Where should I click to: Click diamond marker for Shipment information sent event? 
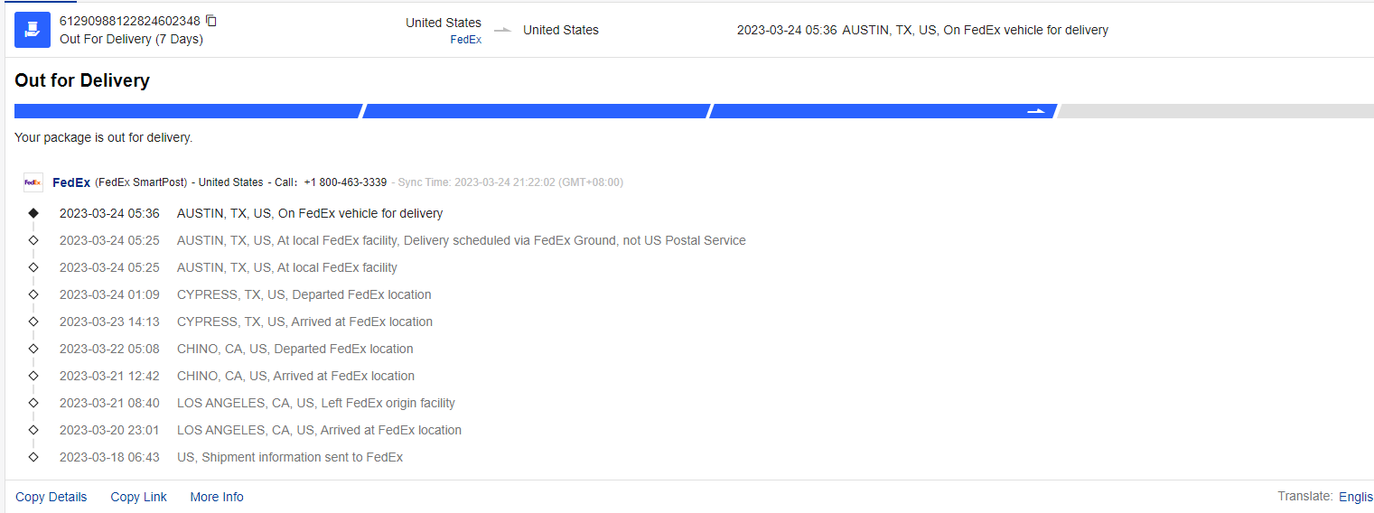tap(33, 457)
